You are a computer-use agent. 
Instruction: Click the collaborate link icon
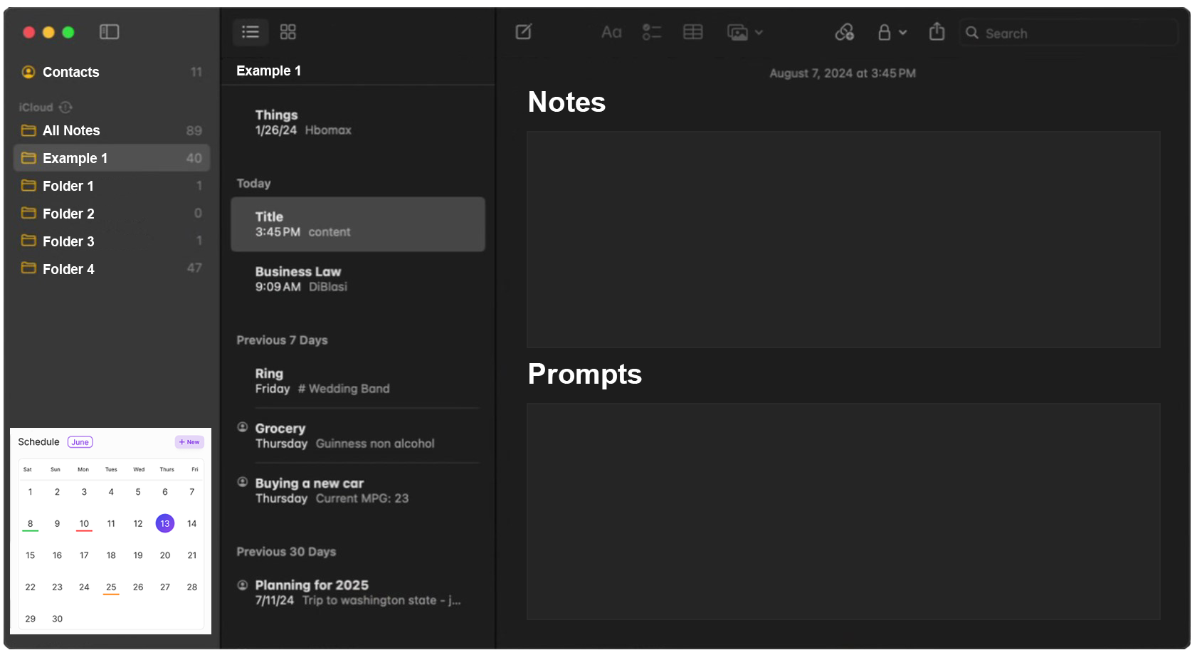pos(844,32)
